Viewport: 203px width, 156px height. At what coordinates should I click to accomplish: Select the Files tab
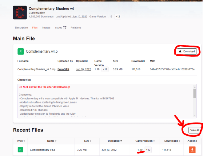(35, 28)
